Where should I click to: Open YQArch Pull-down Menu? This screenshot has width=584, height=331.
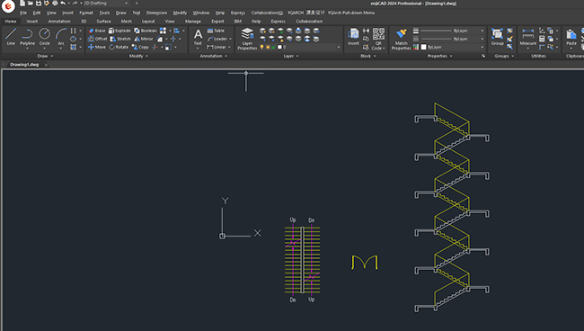pos(351,13)
